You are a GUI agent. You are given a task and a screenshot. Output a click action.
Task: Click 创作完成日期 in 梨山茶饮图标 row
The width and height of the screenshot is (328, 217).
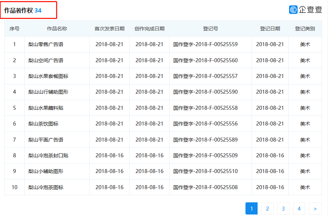pos(149,124)
